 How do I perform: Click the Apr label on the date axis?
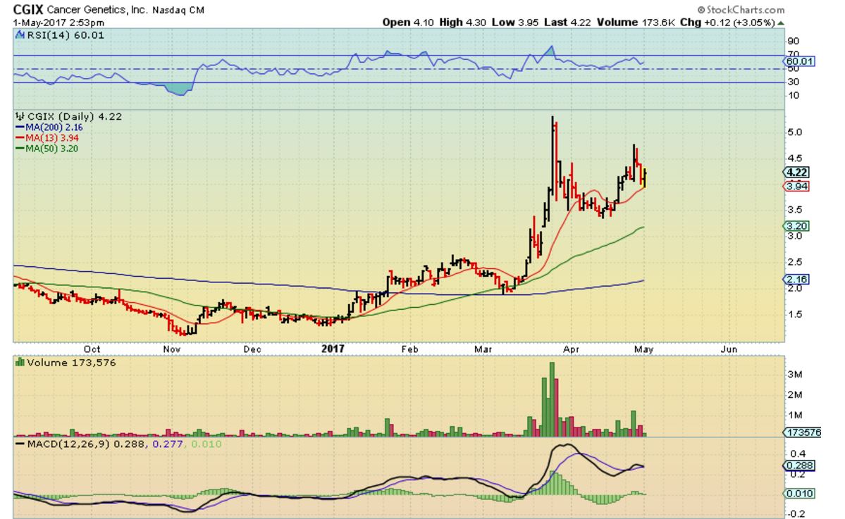(572, 349)
